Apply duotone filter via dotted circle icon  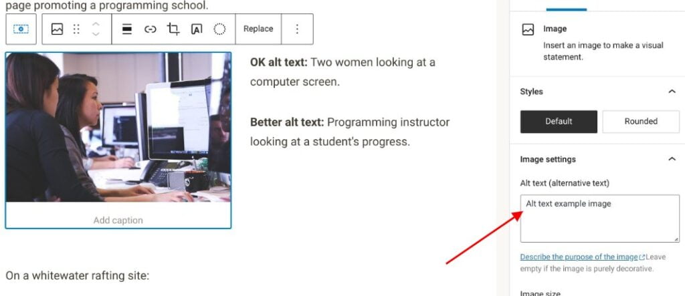click(219, 29)
